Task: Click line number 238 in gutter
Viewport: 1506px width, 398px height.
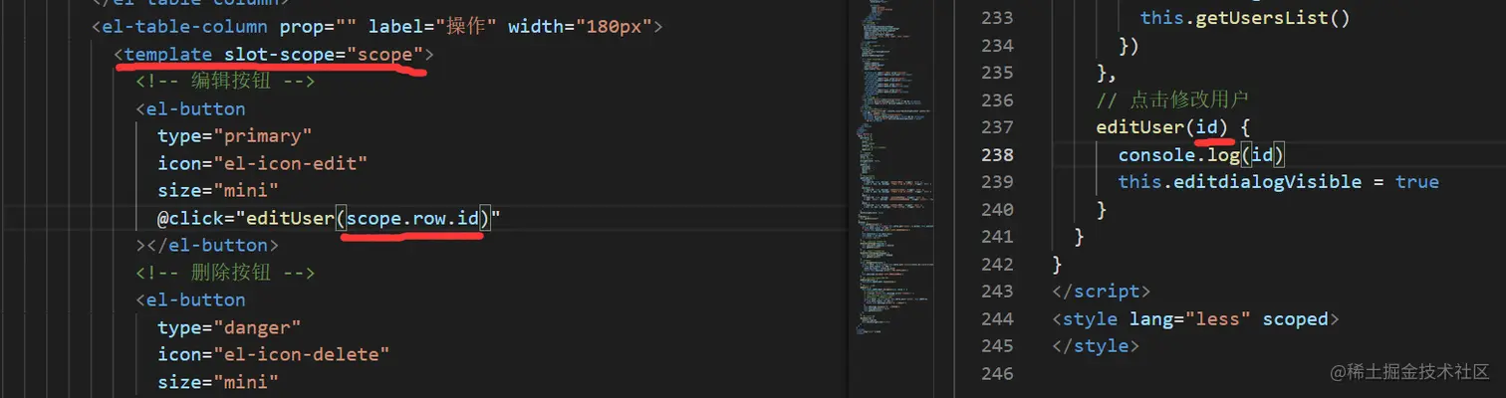Action: 997,155
